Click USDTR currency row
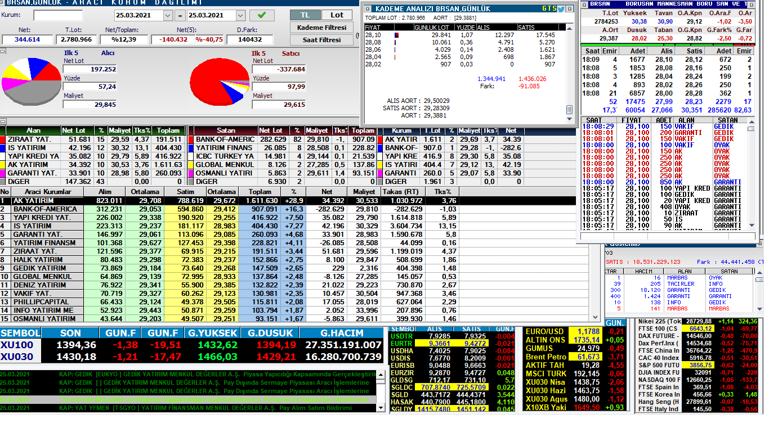This screenshot has width=769, height=432. tap(453, 336)
